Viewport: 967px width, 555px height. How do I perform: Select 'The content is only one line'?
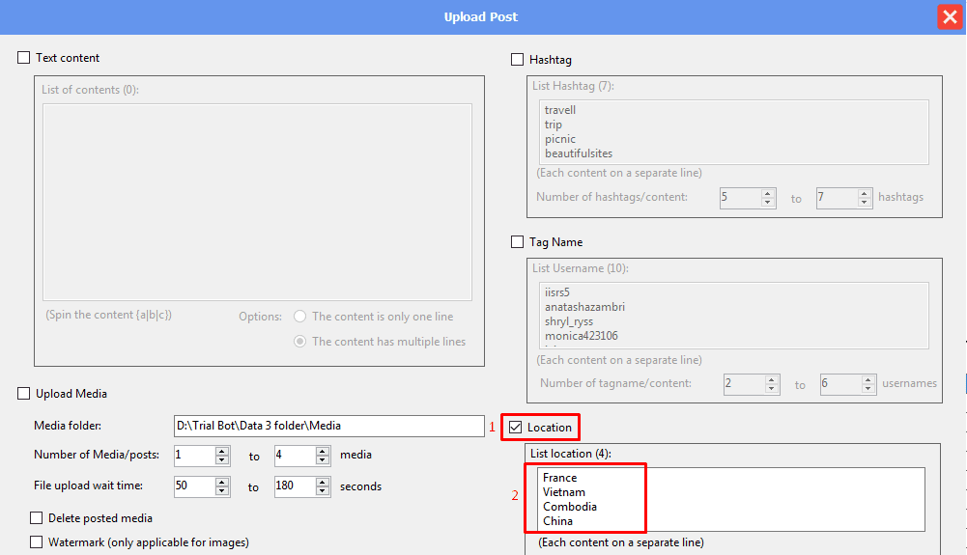[300, 317]
